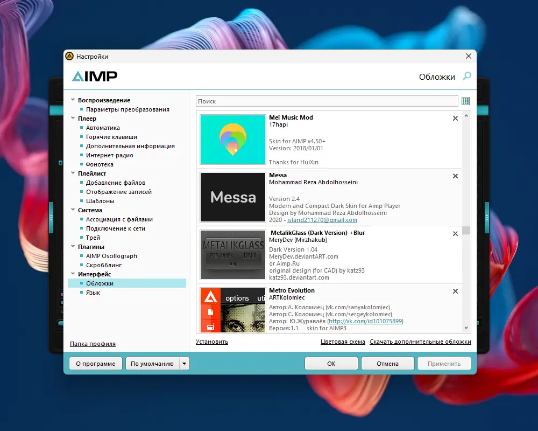Remove the Messa skin with its X
This screenshot has height=431, width=538.
click(x=455, y=176)
